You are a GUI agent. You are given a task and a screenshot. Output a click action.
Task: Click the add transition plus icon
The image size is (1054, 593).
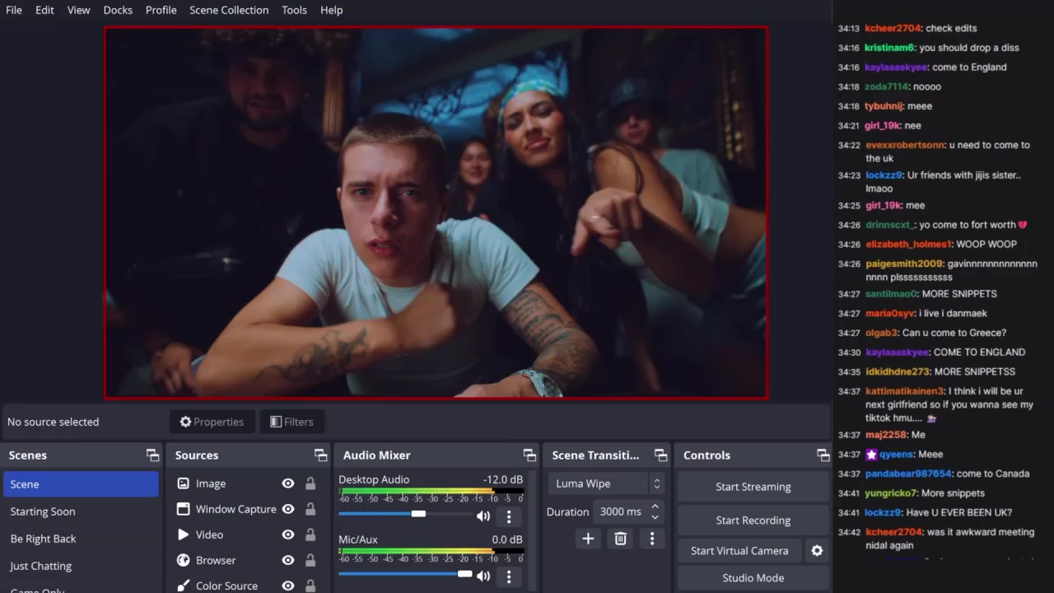[x=588, y=539]
